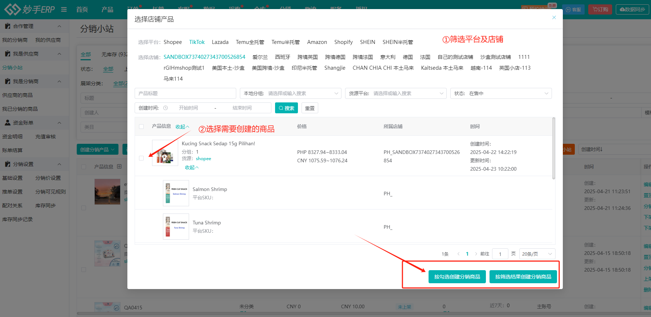Open the 货源平台 dropdown
This screenshot has width=651, height=317.
(x=396, y=93)
